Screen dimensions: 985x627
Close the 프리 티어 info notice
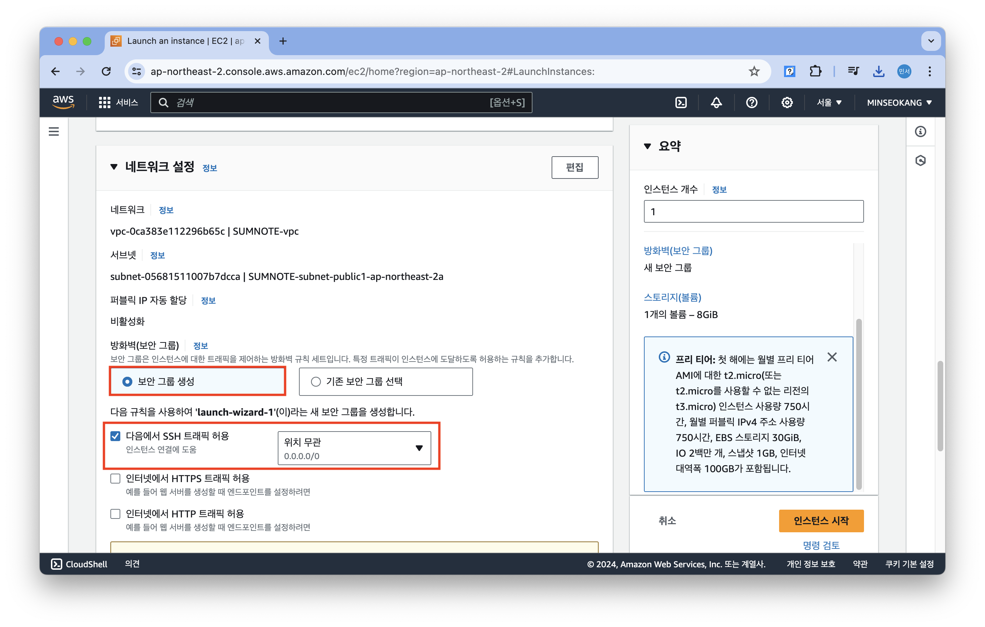click(831, 357)
